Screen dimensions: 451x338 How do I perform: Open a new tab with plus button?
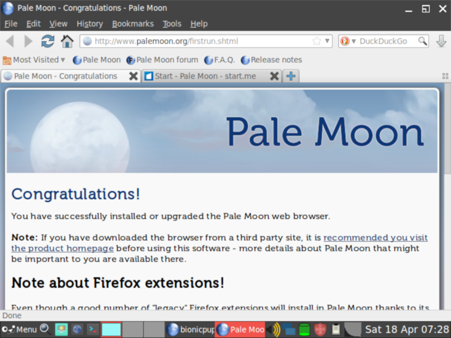coord(291,76)
